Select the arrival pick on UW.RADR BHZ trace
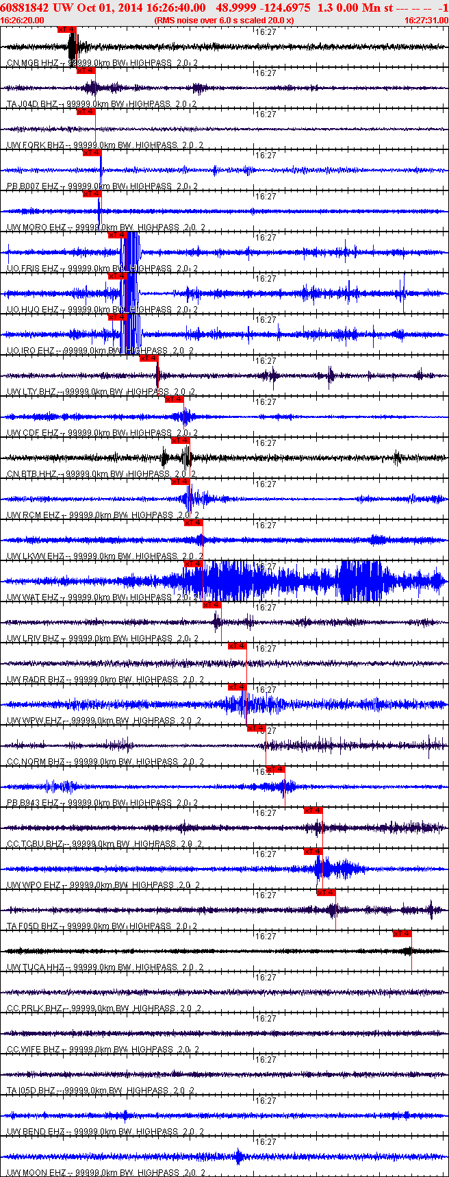Viewport: 449px width, 1177px height. pos(238,646)
